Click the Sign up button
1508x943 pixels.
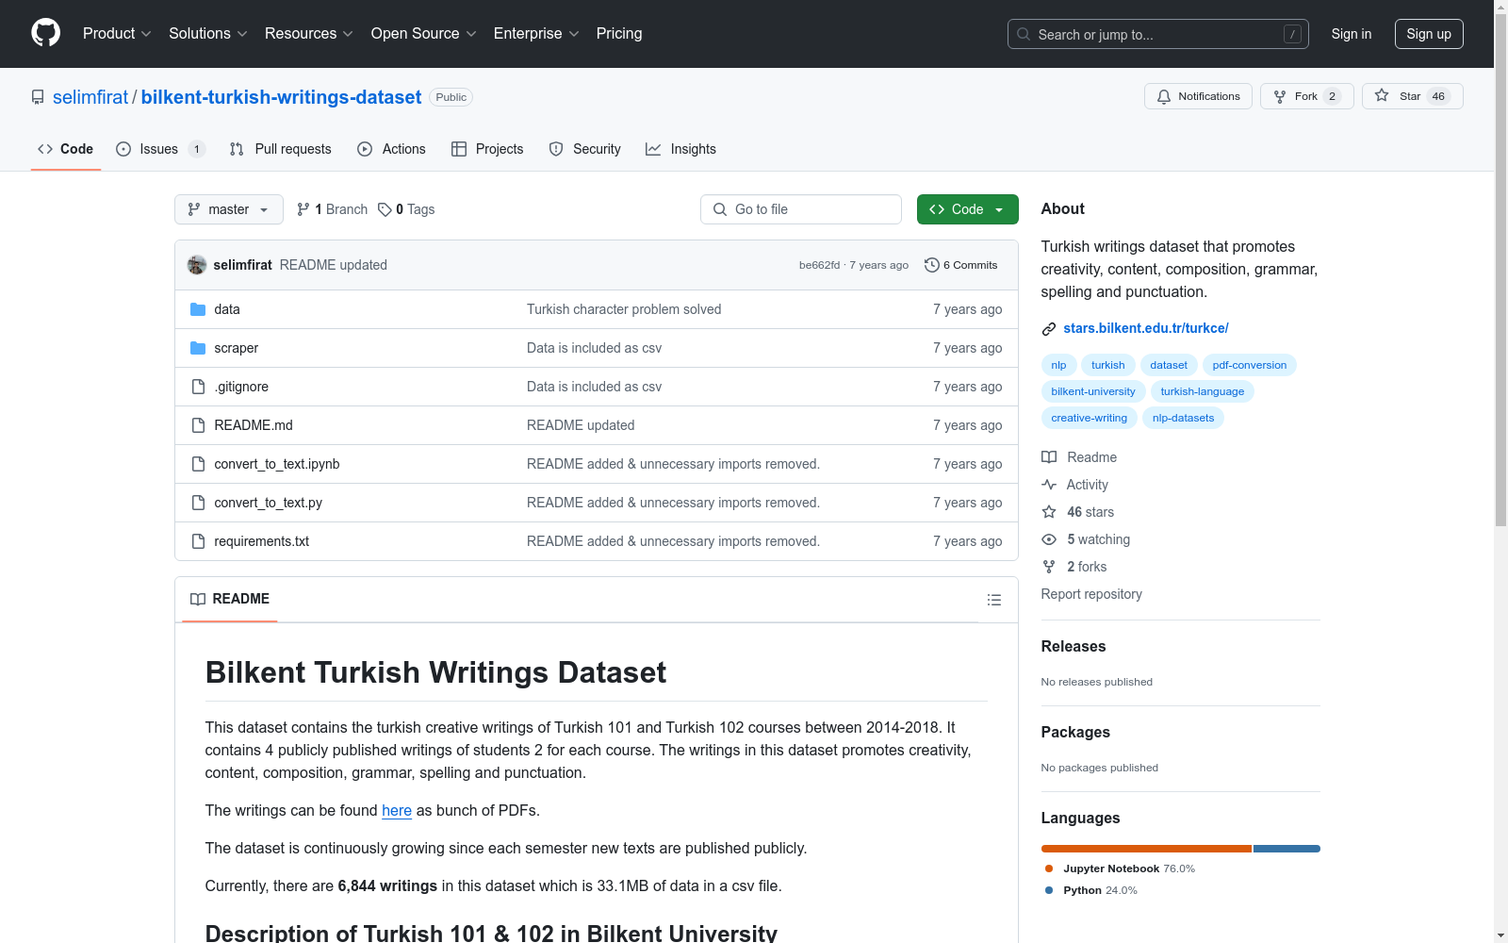1429,34
